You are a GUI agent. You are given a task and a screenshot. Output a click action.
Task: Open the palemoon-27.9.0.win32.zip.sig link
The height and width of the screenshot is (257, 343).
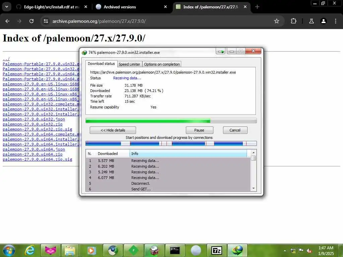click(38, 130)
